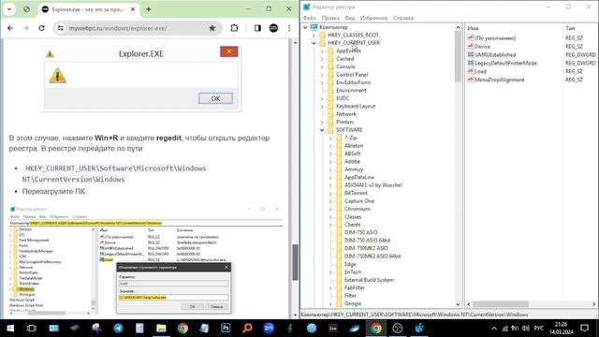Open OBS Studio on taskbar
Viewport: 599px width, 337px height.
click(x=397, y=329)
